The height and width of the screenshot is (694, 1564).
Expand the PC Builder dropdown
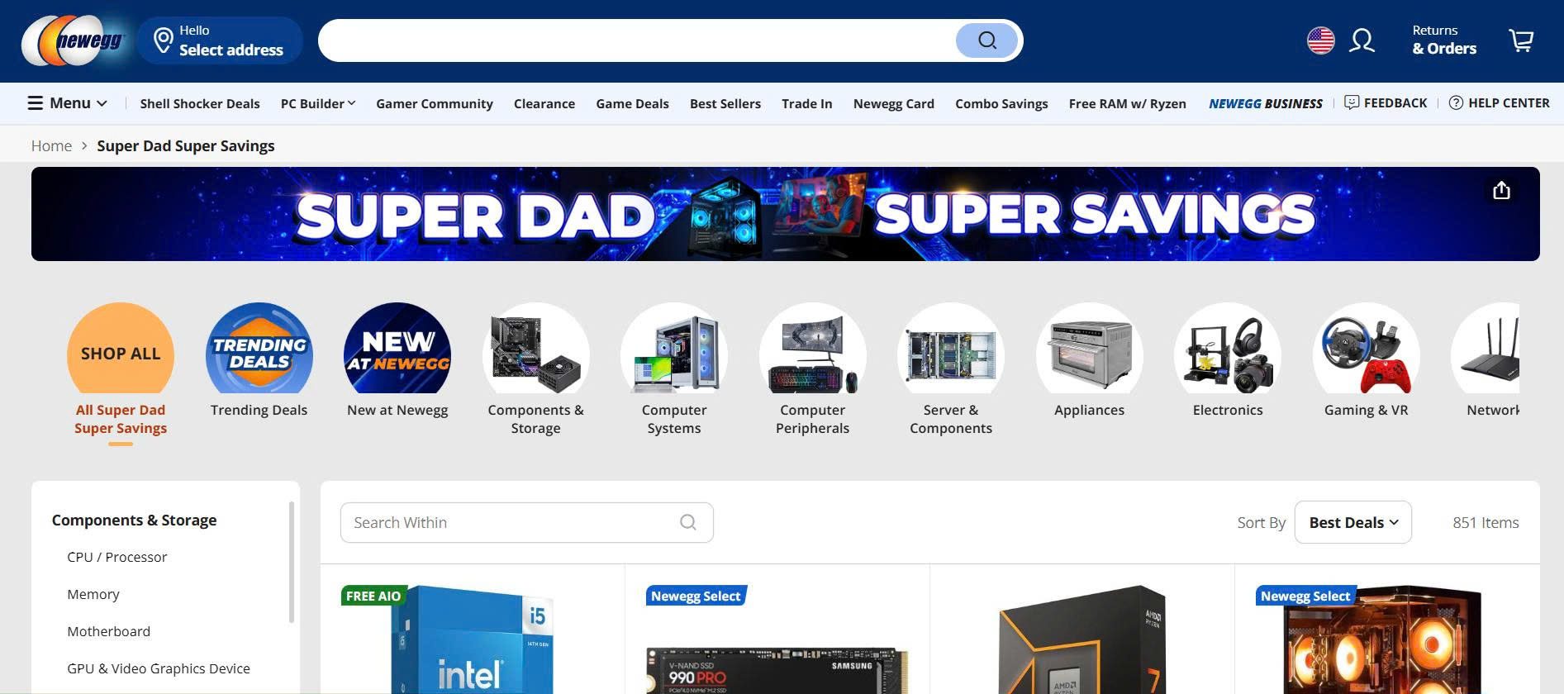pyautogui.click(x=318, y=103)
